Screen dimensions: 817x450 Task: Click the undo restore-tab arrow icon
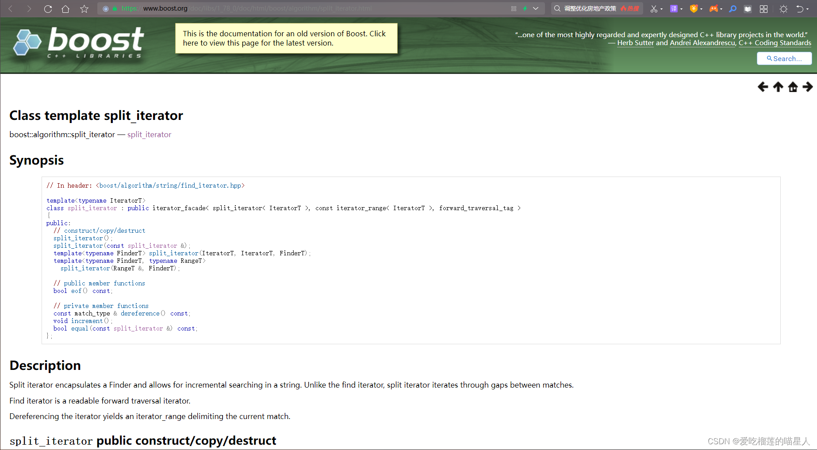[x=800, y=9]
